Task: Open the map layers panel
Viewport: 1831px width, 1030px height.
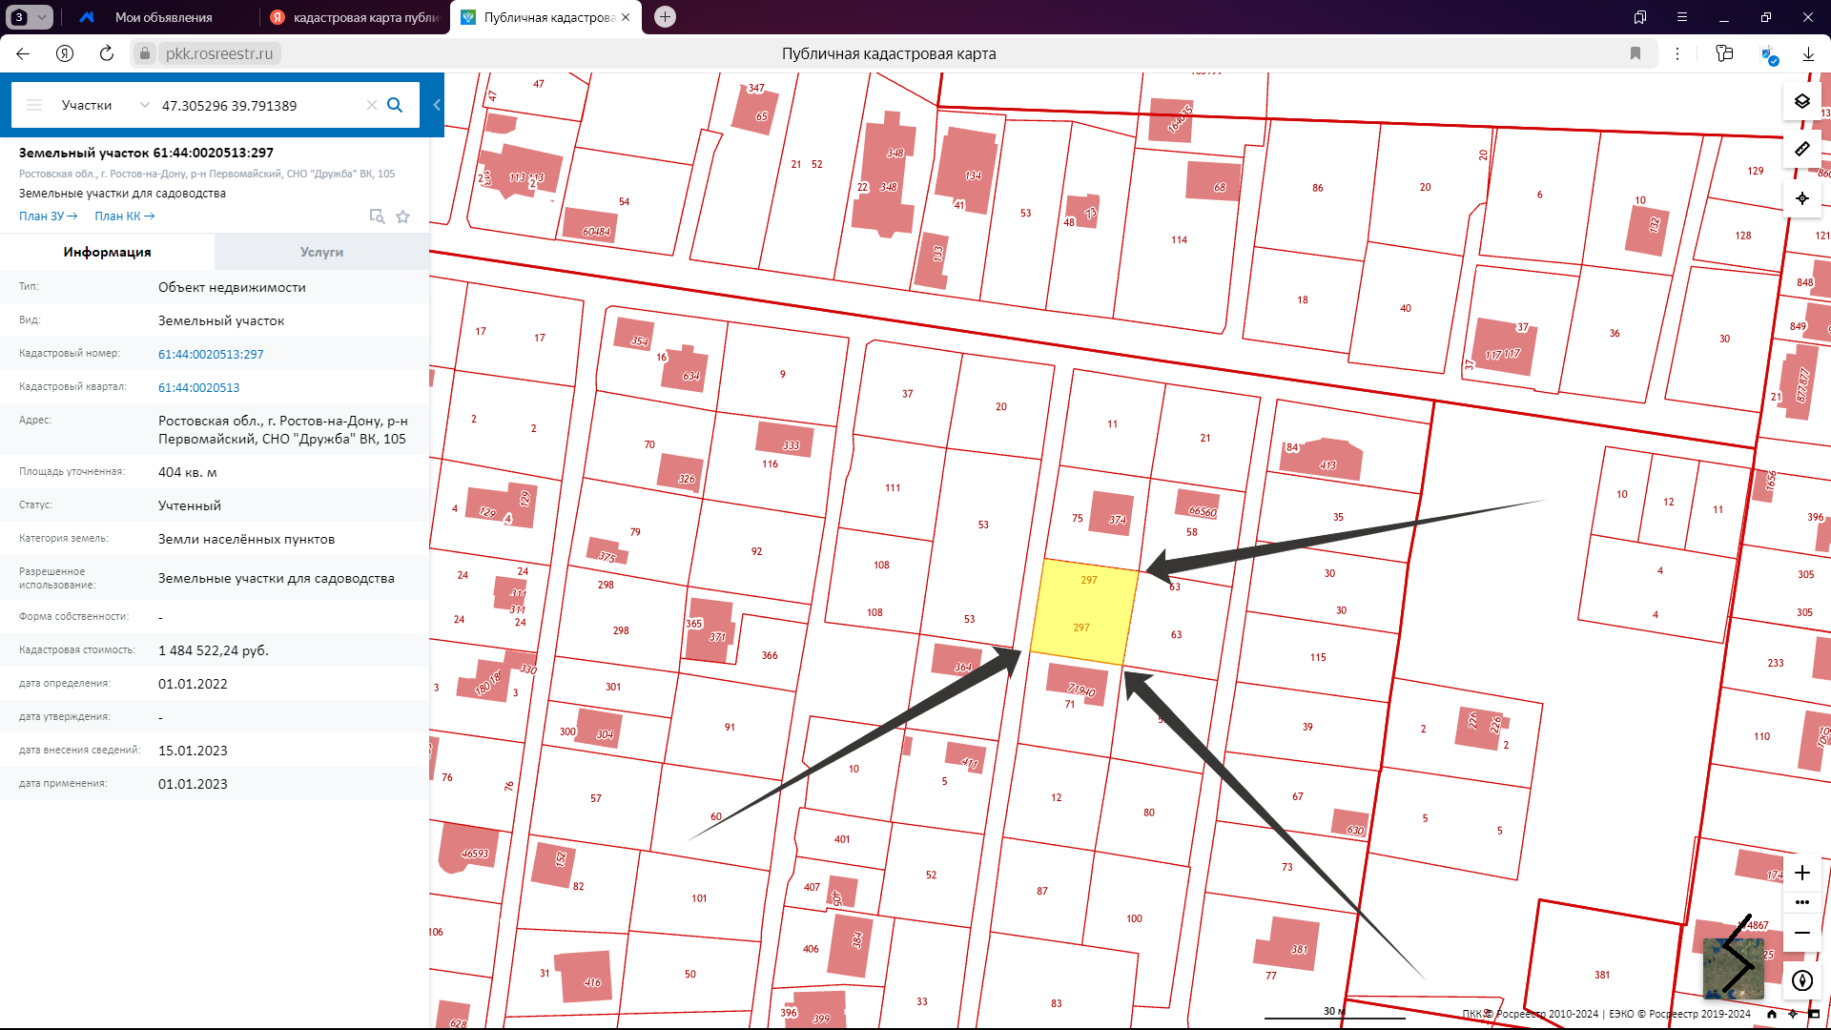Action: (1801, 101)
